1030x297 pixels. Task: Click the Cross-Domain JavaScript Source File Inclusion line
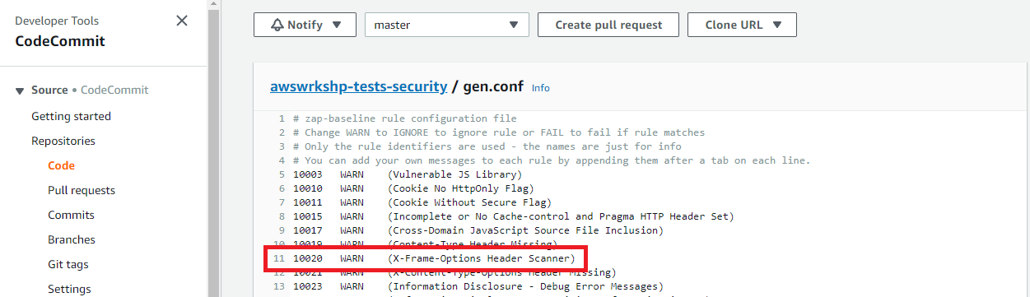point(478,230)
